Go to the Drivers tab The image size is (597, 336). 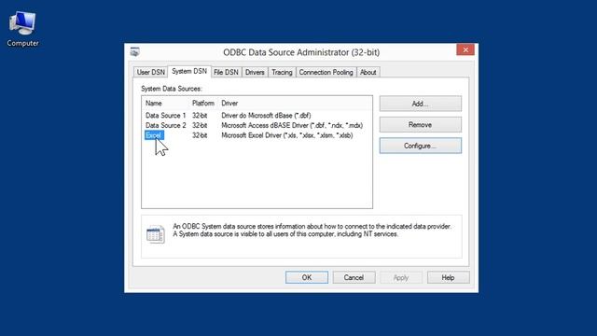tap(255, 73)
